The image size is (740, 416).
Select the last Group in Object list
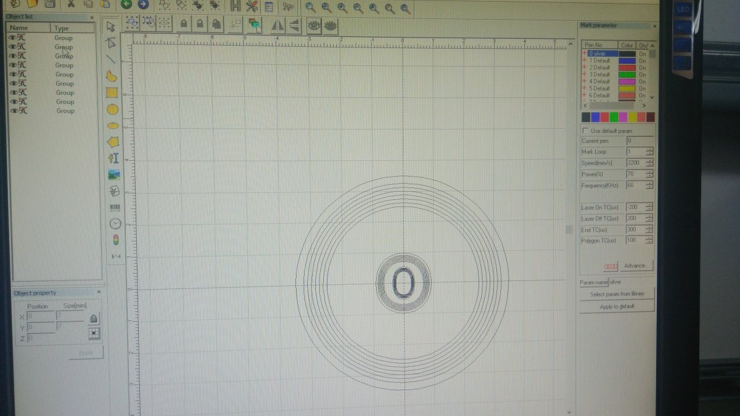point(64,111)
